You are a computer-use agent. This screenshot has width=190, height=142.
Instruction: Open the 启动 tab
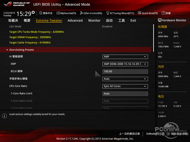109,21
